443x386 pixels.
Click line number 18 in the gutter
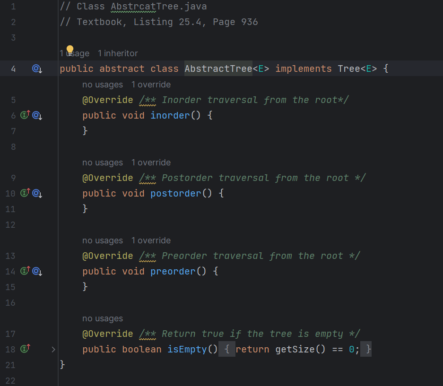click(x=10, y=349)
